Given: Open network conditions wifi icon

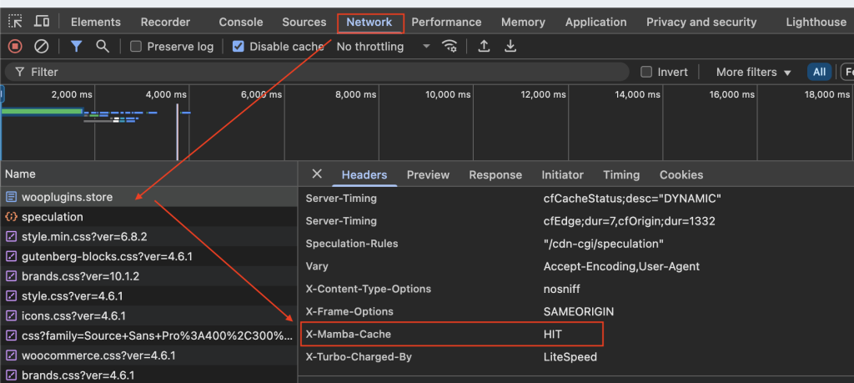Looking at the screenshot, I should pyautogui.click(x=450, y=47).
